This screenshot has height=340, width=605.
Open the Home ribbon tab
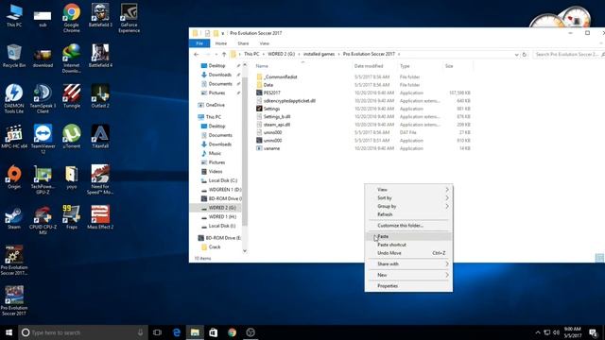pos(221,43)
